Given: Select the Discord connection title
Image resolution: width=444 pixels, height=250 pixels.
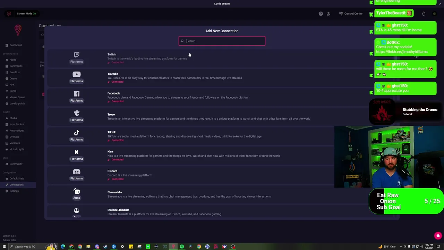Looking at the screenshot, I should coord(112,171).
